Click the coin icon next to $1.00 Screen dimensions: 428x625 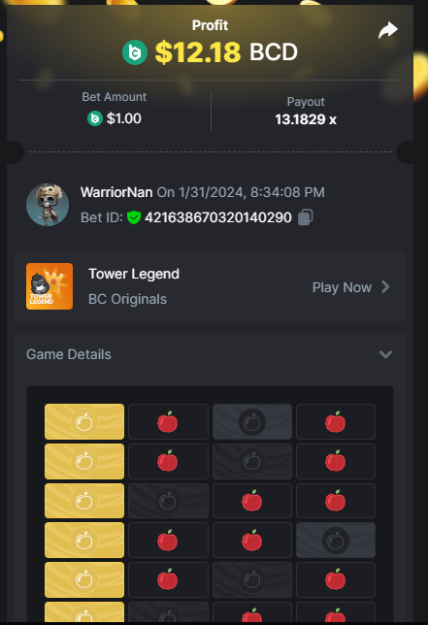(x=95, y=118)
